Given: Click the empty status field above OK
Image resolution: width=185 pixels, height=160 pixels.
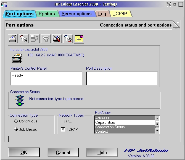Looking at the screenshot, I should (84, 139).
